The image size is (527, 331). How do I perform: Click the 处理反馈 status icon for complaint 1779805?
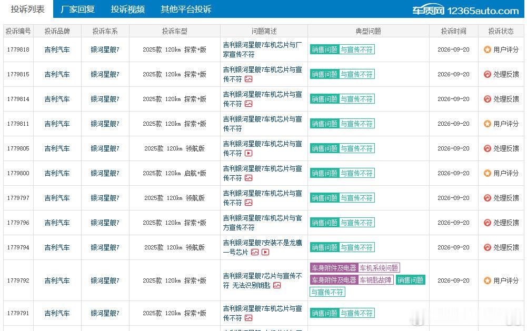click(x=488, y=148)
